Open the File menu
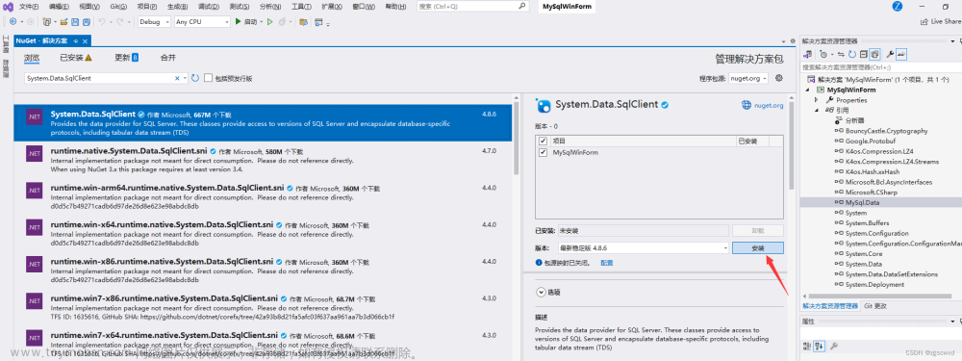The width and height of the screenshot is (962, 361). [x=29, y=6]
